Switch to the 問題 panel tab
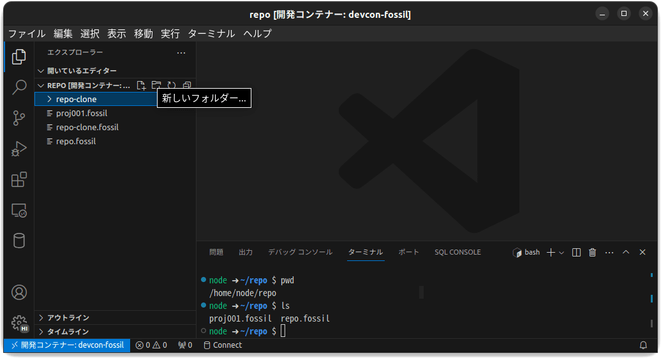The height and width of the screenshot is (358, 661). 216,252
